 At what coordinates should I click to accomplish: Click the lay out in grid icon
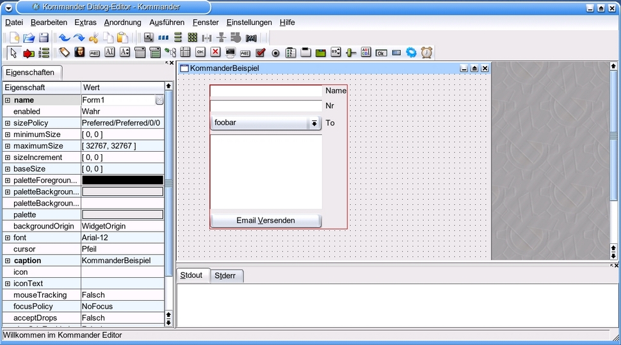coord(193,38)
